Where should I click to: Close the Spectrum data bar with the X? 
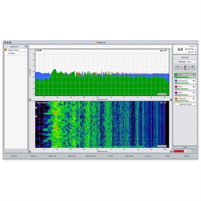26,47
